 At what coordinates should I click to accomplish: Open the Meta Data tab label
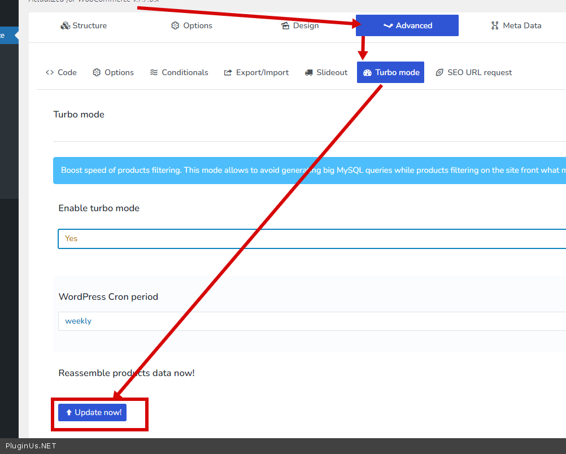pyautogui.click(x=522, y=25)
